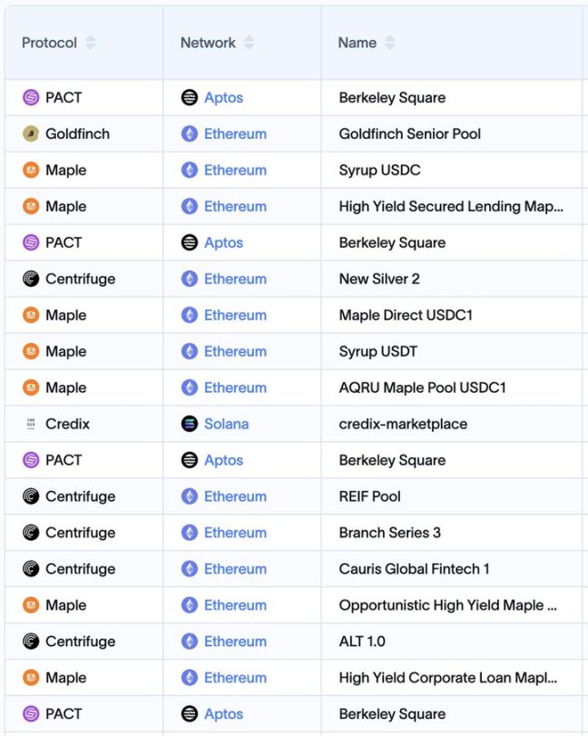Click the Aptos icon in first row
The height and width of the screenshot is (736, 588).
[189, 97]
